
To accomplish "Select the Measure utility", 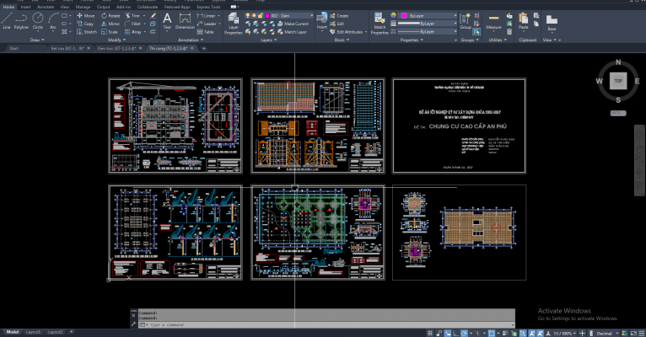I will 493,21.
